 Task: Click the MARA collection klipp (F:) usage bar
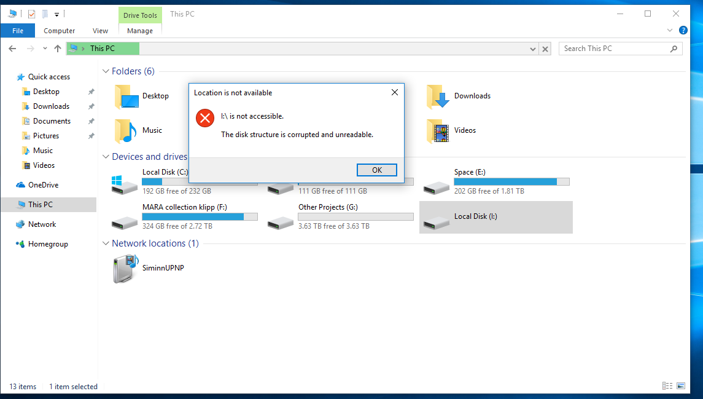tap(200, 216)
